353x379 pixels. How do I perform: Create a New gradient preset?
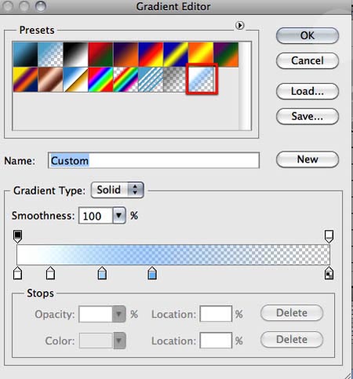pyautogui.click(x=308, y=159)
